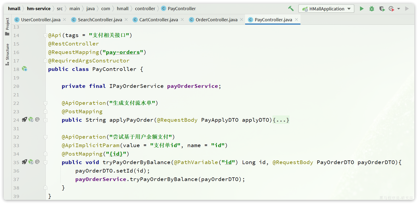Image resolution: width=418 pixels, height=204 pixels.
Task: Start debugging with the green bug icon
Action: pyautogui.click(x=372, y=9)
